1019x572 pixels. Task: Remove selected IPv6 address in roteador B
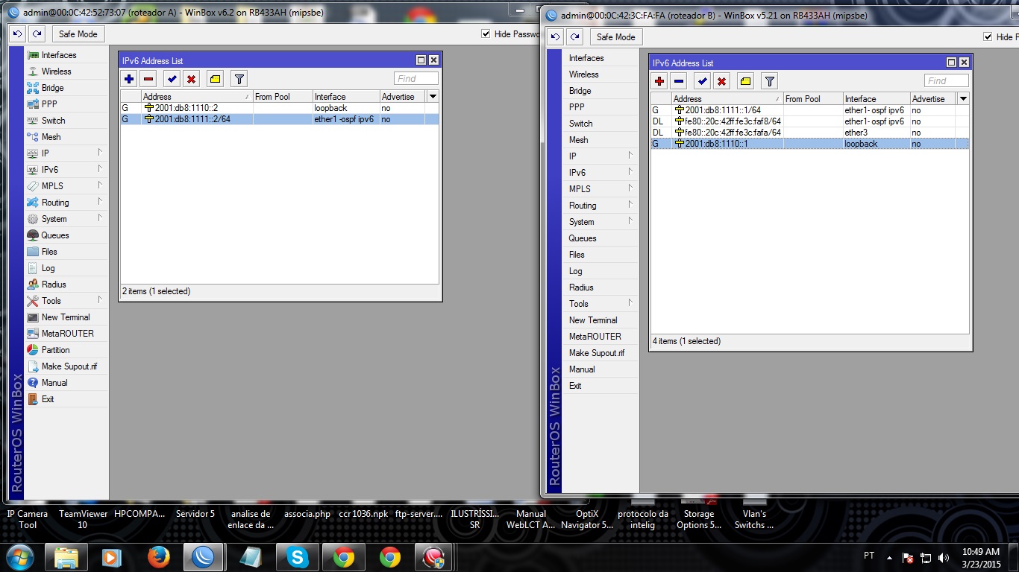coord(678,81)
